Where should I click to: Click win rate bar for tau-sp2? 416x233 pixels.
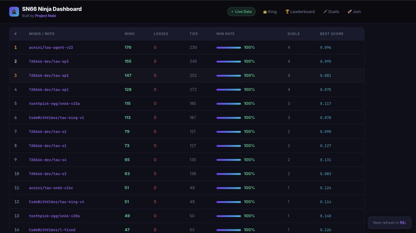pos(228,76)
